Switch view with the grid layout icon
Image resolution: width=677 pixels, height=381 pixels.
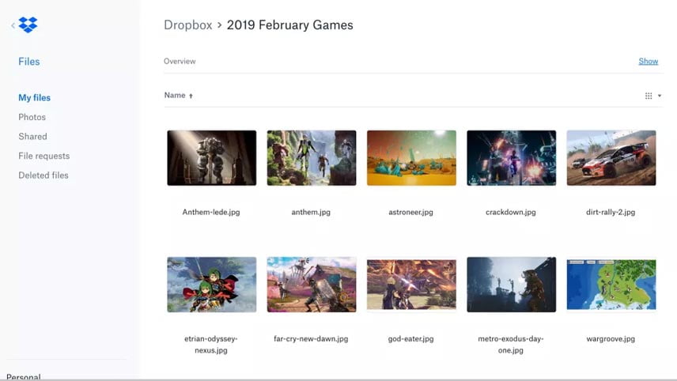[648, 96]
